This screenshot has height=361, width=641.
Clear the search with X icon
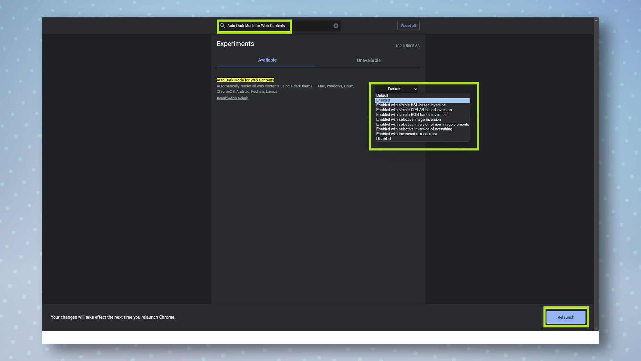pos(336,26)
